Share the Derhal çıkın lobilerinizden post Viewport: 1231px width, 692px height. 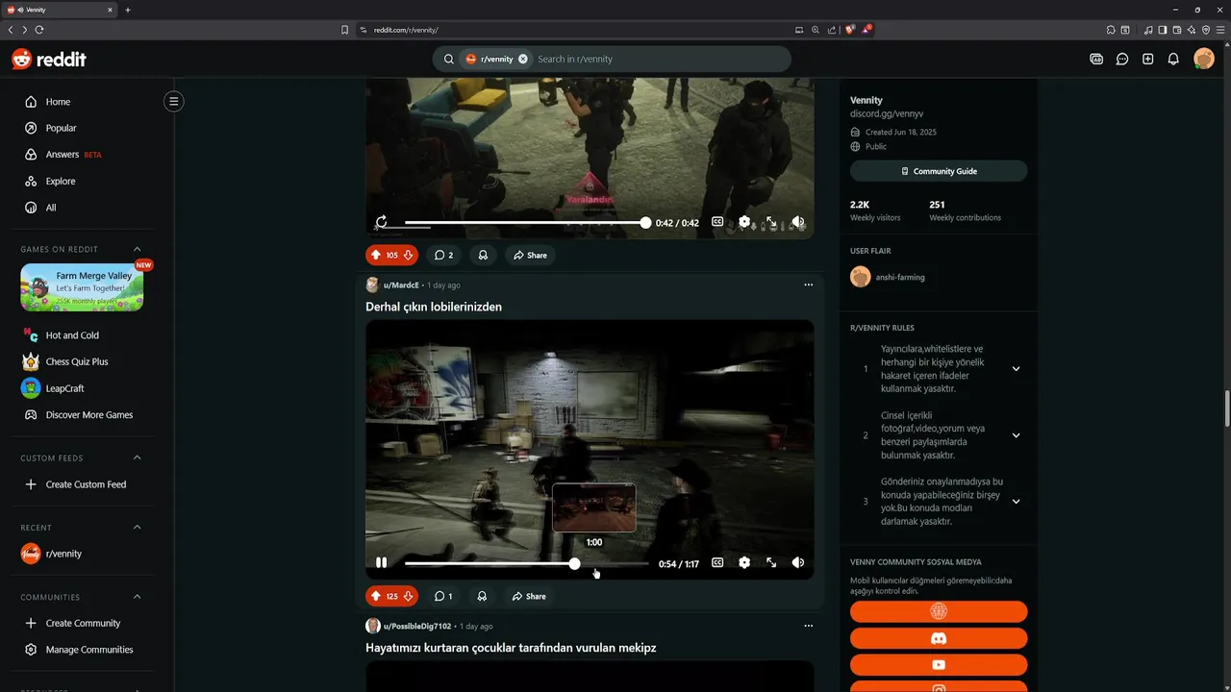529,596
